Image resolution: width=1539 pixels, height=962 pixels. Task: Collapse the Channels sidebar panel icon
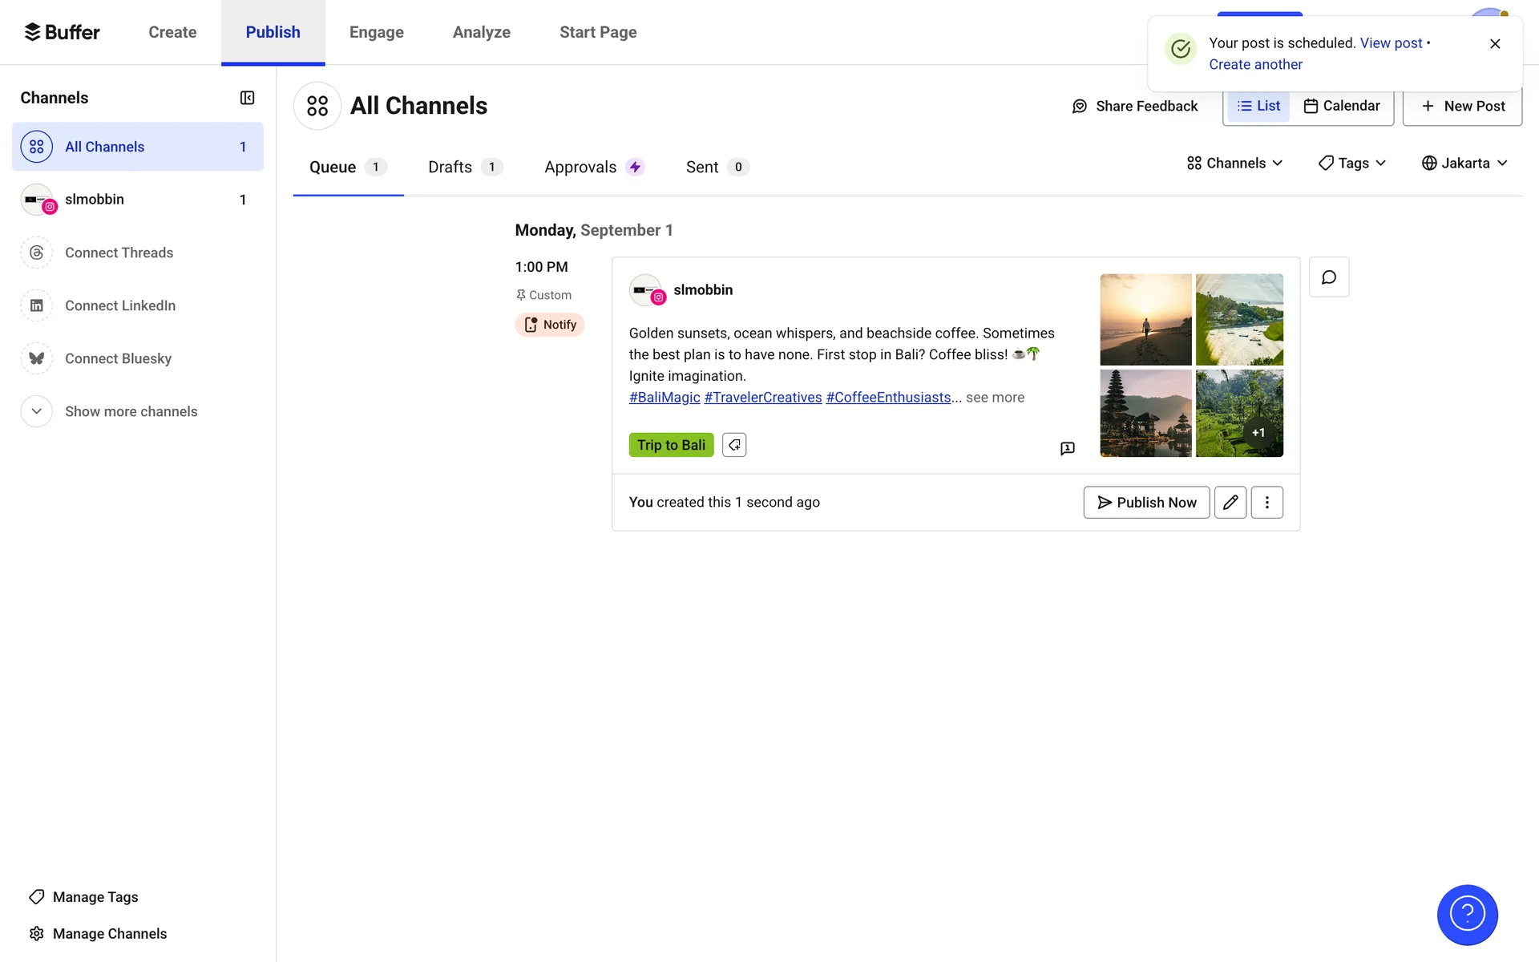pyautogui.click(x=247, y=98)
